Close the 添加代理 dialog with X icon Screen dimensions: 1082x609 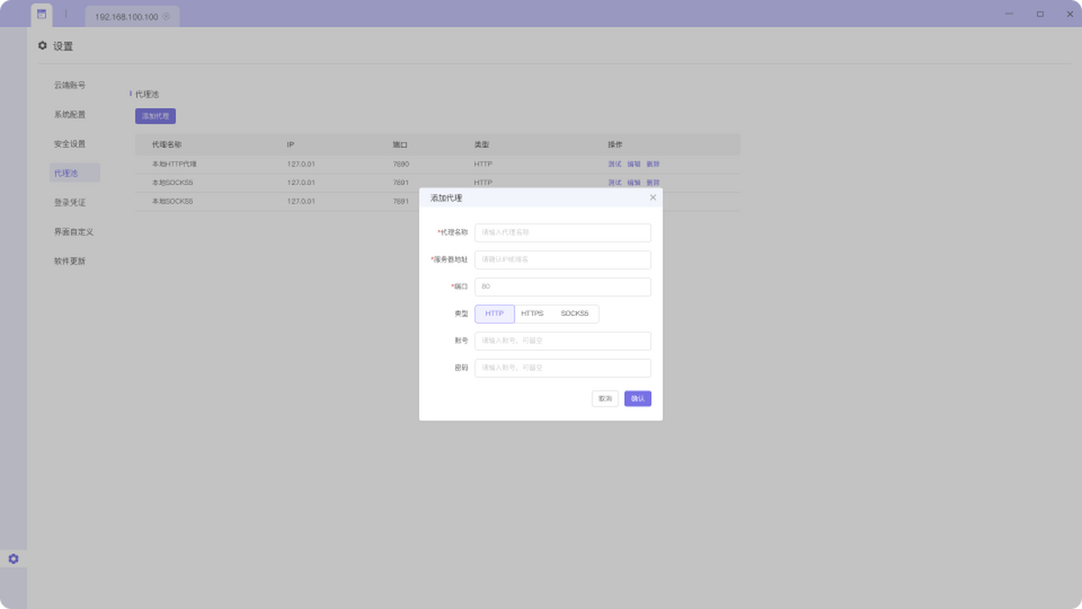(x=653, y=198)
